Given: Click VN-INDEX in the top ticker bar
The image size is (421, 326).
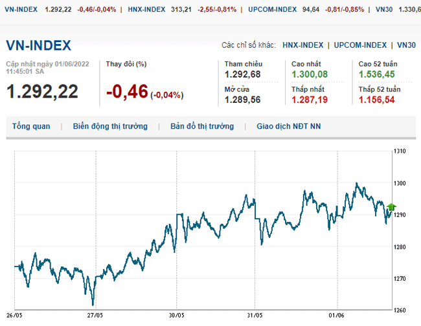Looking at the screenshot, I should pyautogui.click(x=21, y=10).
